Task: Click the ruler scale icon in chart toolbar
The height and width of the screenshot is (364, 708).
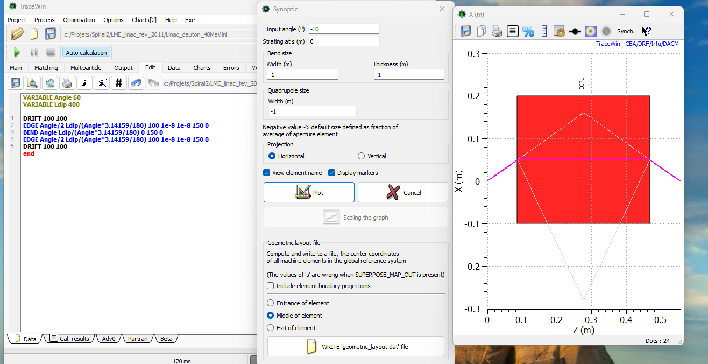Action: [x=544, y=31]
